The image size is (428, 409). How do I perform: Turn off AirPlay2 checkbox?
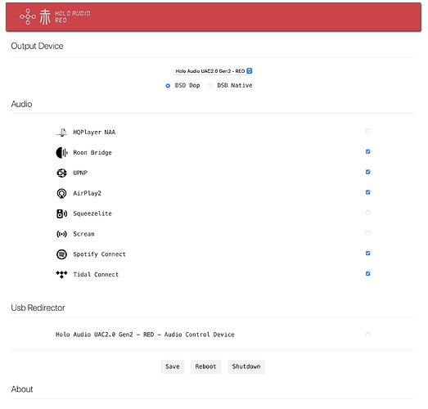(x=368, y=192)
